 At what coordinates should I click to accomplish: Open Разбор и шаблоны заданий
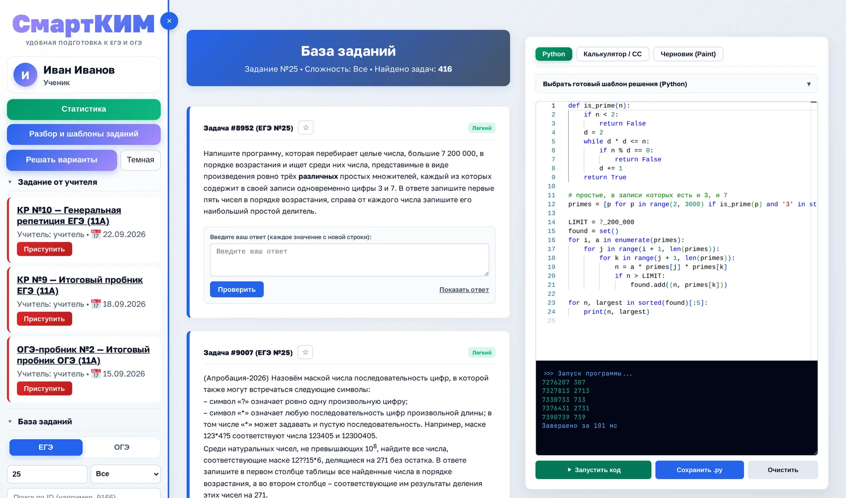click(x=84, y=134)
